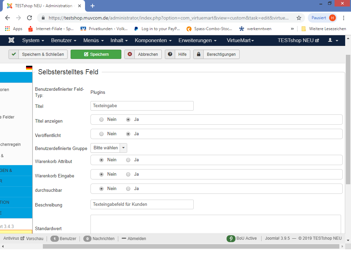This screenshot has height=263, width=351.
Task: Enable durchsuchbar by selecting Ja
Action: point(128,189)
